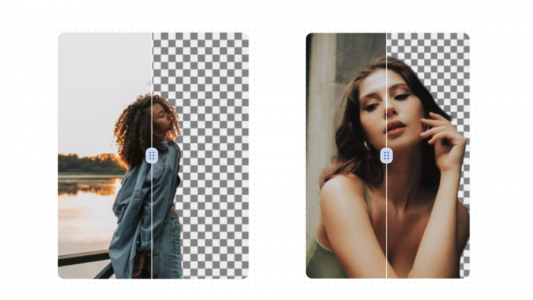
Task: Click the vertical divider line in the lake photo
Action: (152, 85)
